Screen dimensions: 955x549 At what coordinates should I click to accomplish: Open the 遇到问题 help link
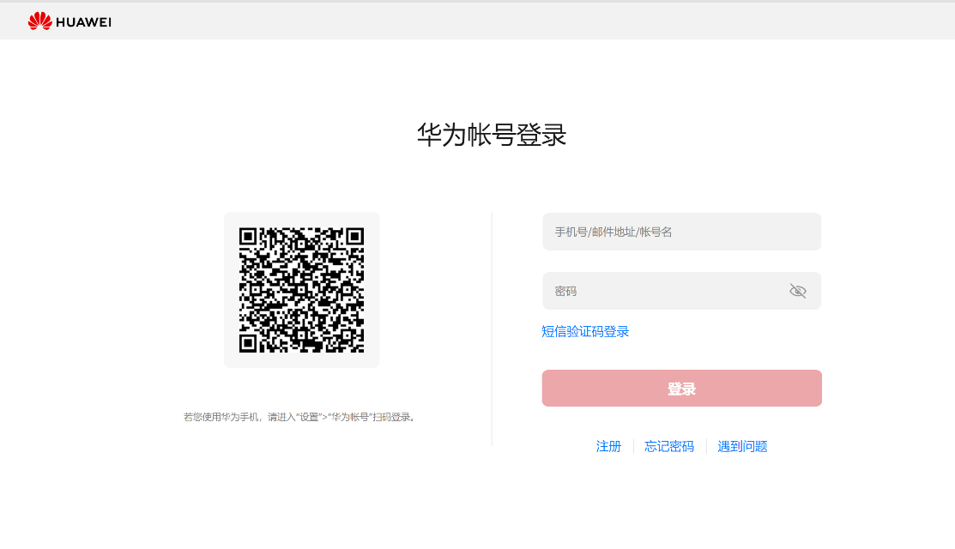pos(742,446)
